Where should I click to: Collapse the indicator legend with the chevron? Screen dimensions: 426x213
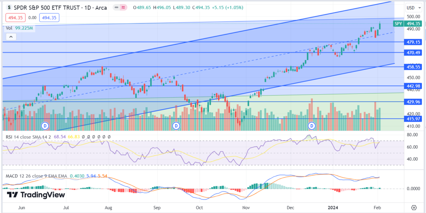point(11,37)
